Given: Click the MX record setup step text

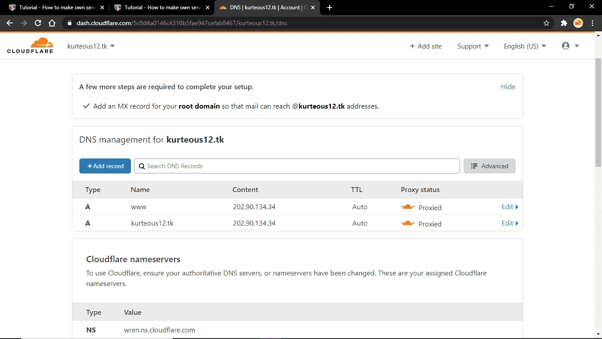Looking at the screenshot, I should pos(236,106).
